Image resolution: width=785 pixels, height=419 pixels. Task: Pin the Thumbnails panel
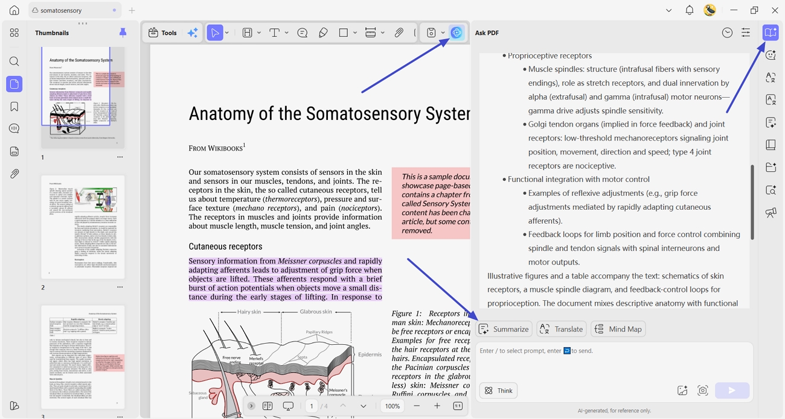123,33
